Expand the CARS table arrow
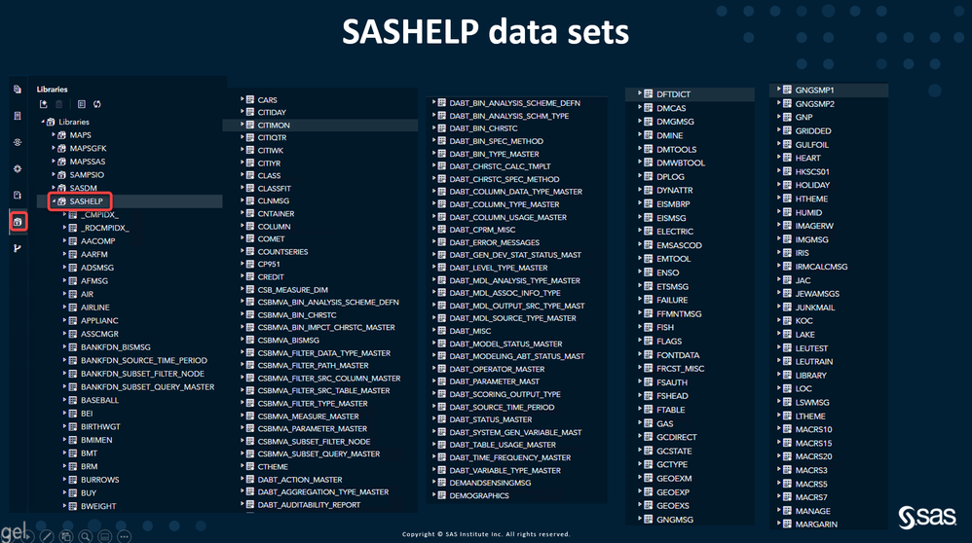 pos(242,99)
